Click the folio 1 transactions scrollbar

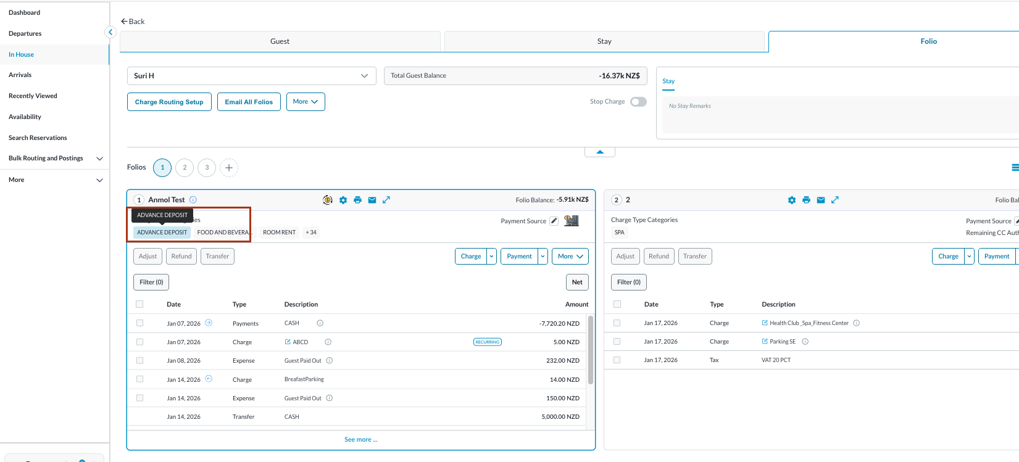tap(591, 350)
